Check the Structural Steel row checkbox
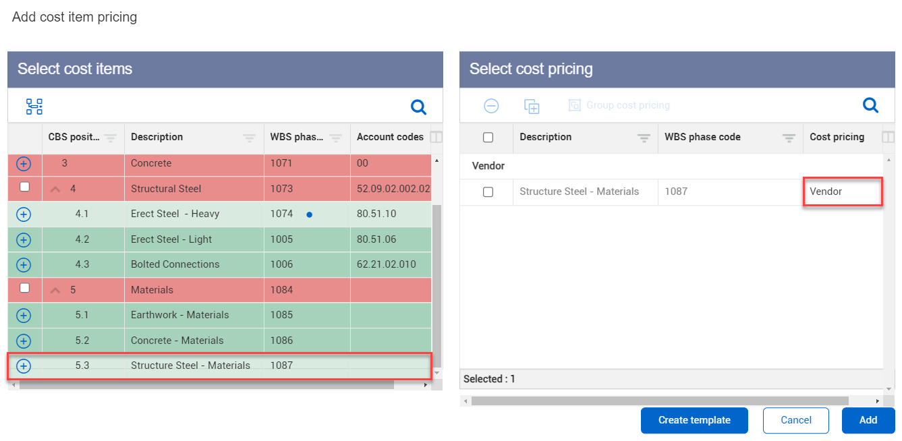The width and height of the screenshot is (902, 441). pyautogui.click(x=24, y=187)
